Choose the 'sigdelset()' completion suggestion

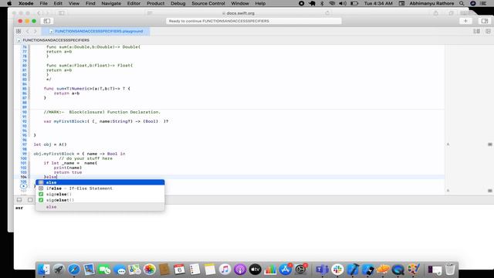point(100,200)
